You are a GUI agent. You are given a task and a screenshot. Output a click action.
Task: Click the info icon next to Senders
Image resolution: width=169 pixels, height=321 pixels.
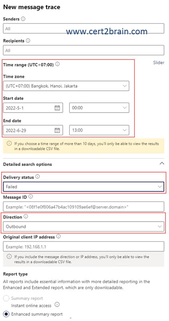(23, 19)
